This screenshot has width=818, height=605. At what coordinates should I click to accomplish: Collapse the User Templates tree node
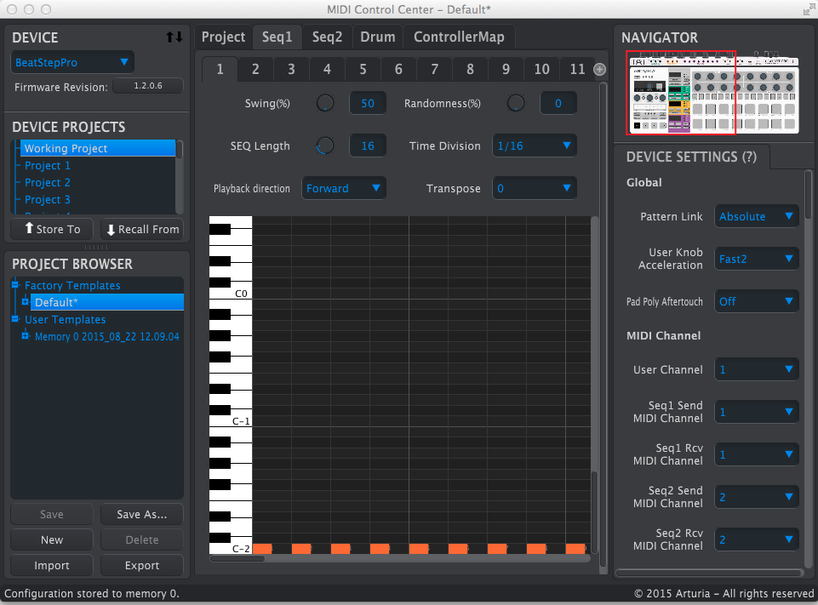15,320
